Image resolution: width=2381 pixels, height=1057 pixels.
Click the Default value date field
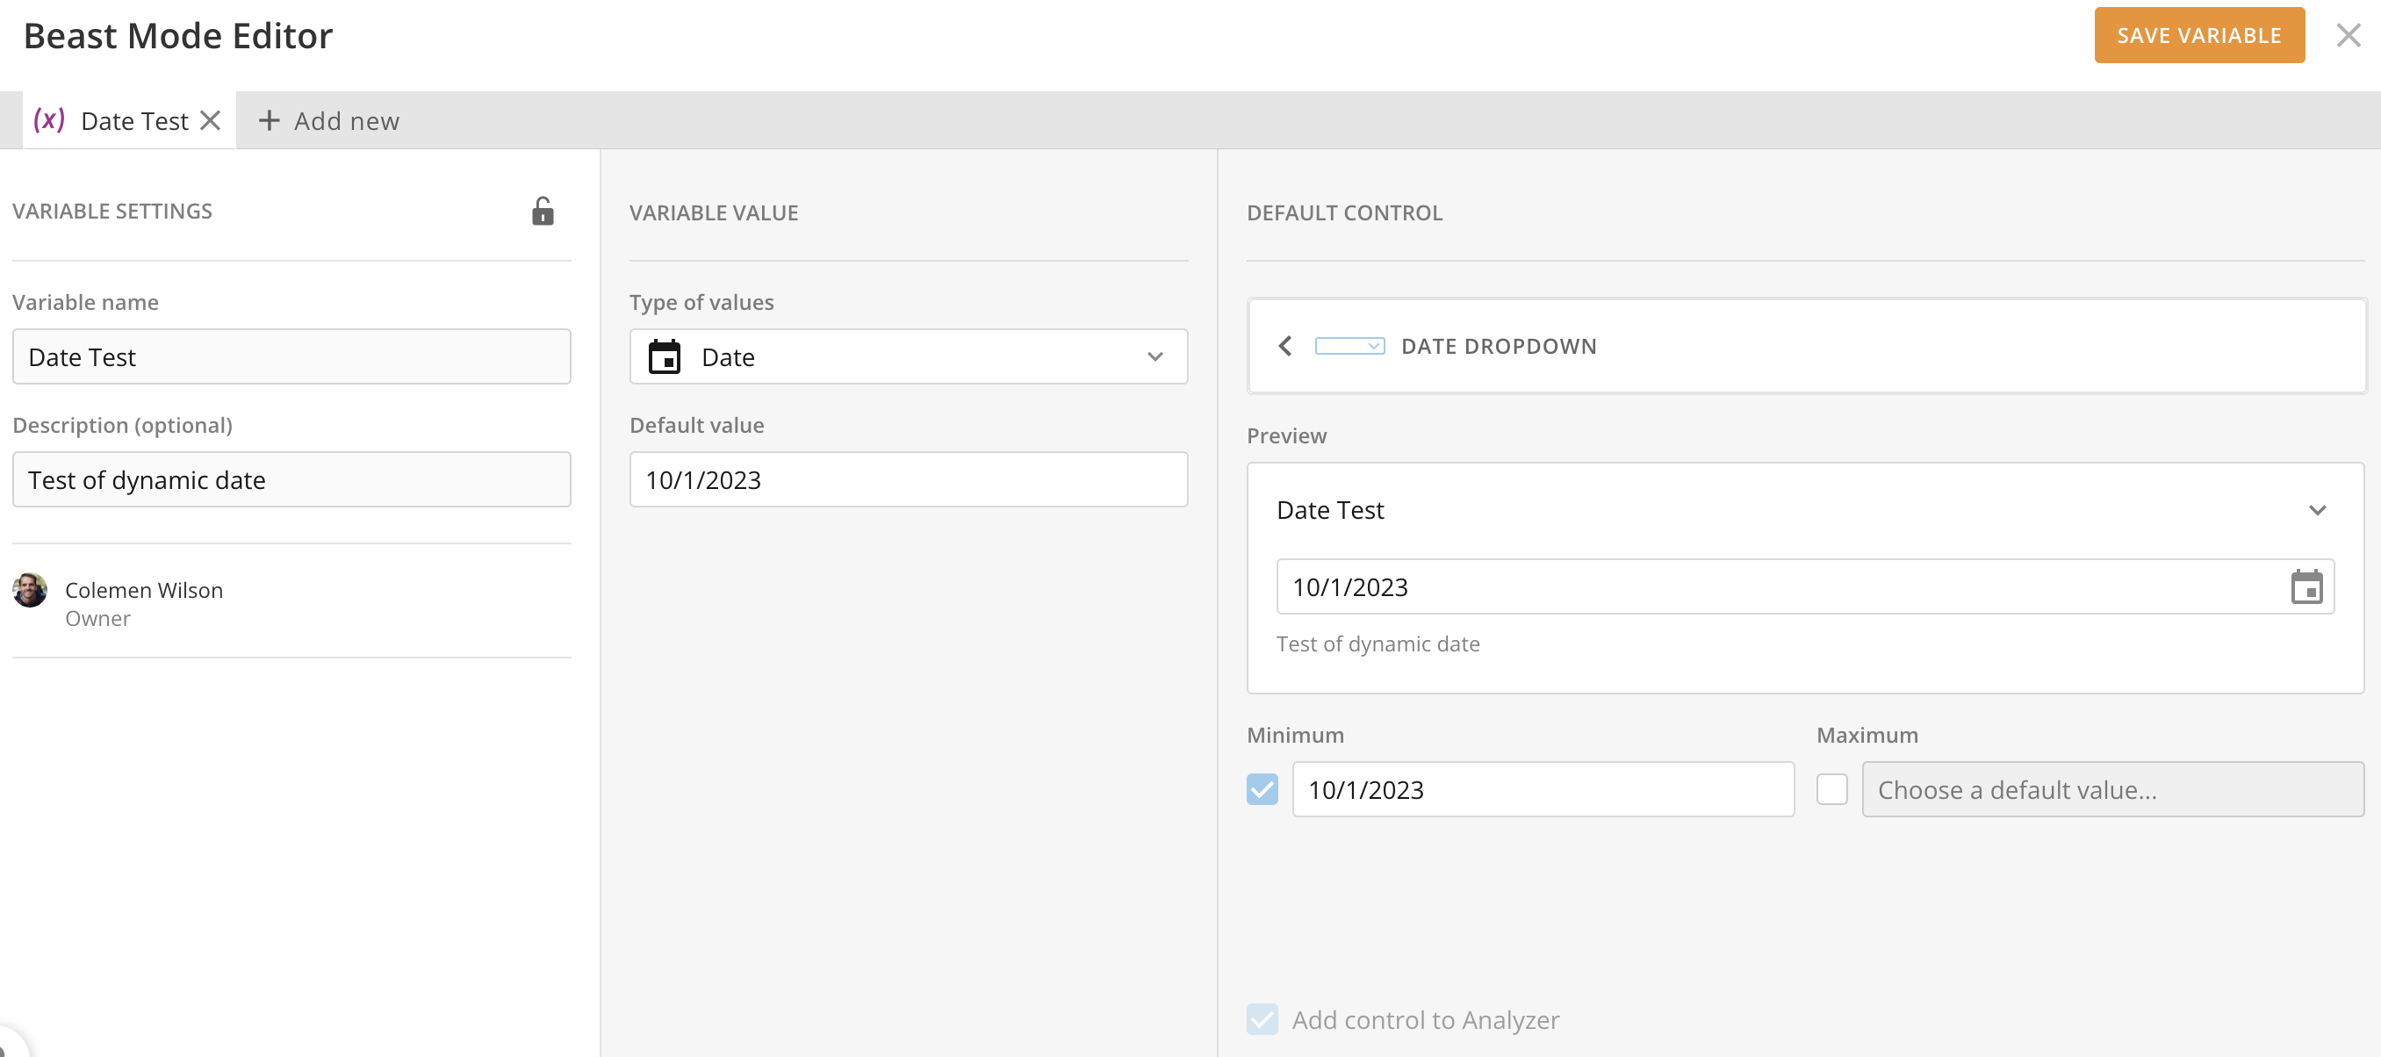coord(908,479)
